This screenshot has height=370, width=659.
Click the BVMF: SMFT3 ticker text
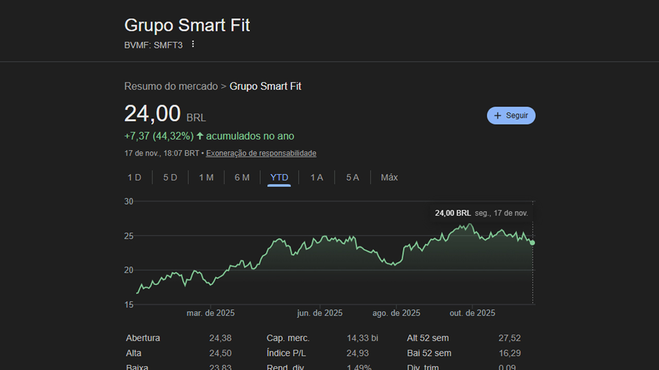click(153, 45)
